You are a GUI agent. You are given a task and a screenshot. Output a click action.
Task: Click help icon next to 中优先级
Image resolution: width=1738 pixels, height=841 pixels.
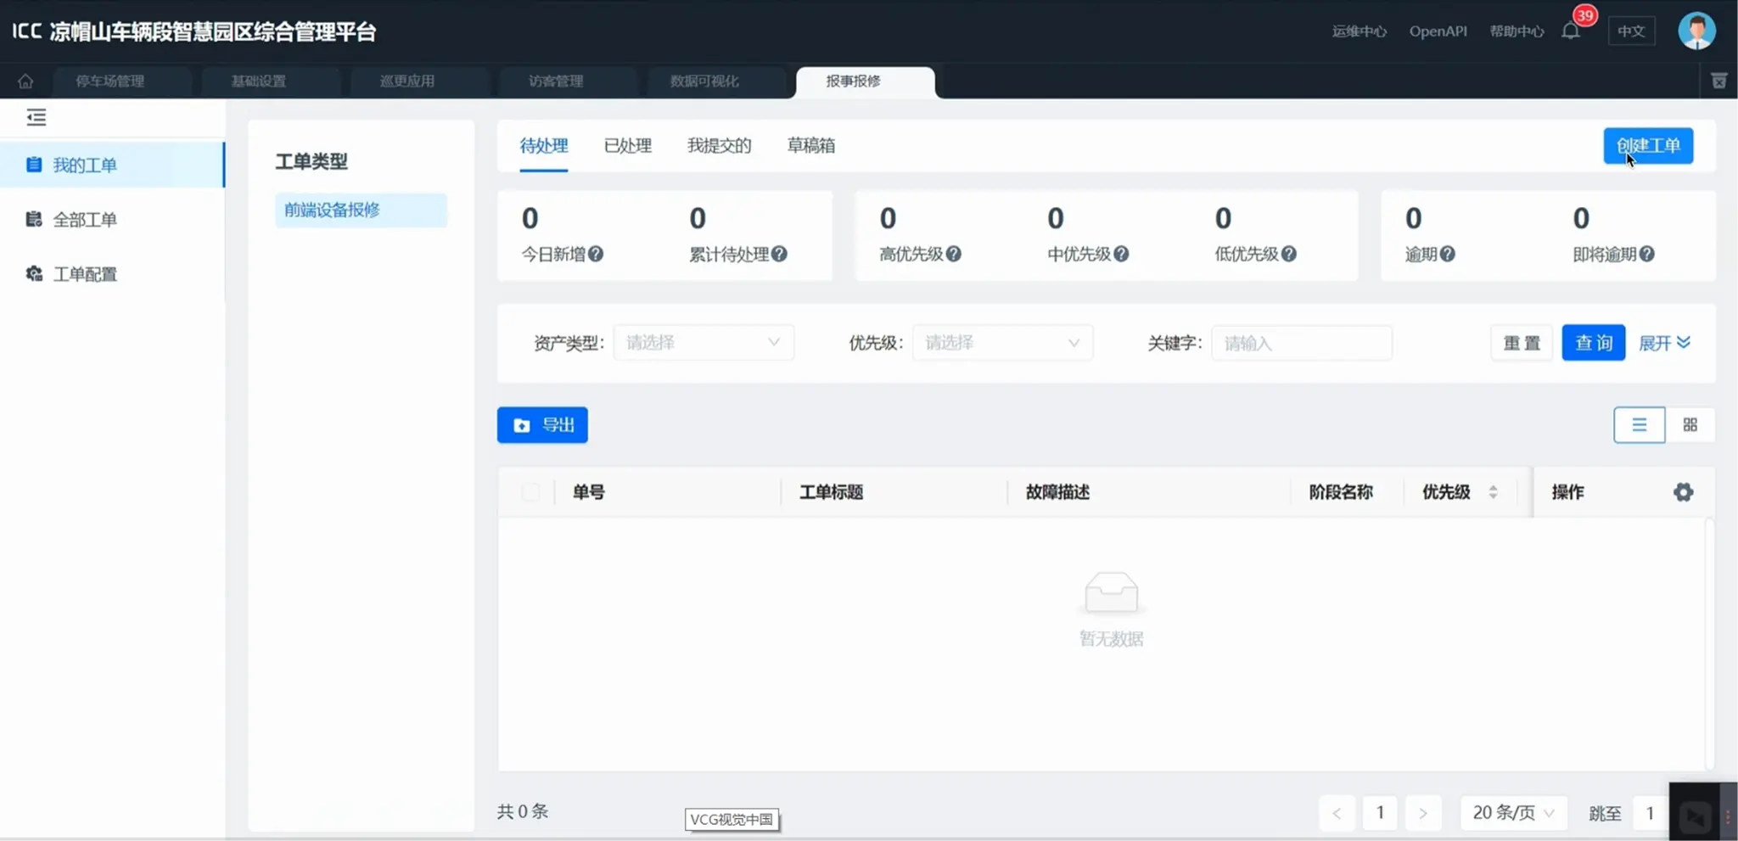point(1121,254)
